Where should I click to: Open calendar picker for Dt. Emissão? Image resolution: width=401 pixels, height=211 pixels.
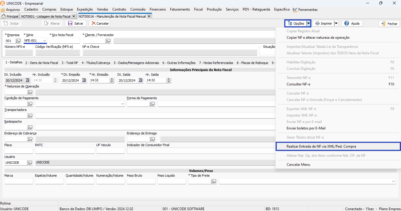tap(84, 80)
